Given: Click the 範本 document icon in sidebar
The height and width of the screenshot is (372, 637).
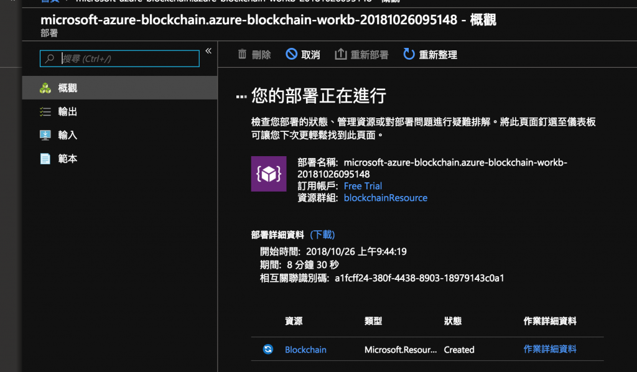Looking at the screenshot, I should tap(45, 159).
